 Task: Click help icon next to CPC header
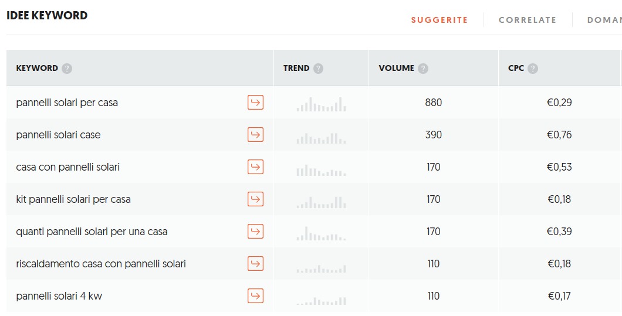[x=532, y=69]
